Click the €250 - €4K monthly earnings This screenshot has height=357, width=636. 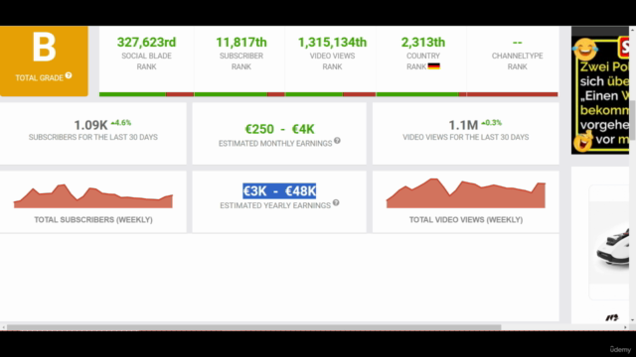click(279, 129)
